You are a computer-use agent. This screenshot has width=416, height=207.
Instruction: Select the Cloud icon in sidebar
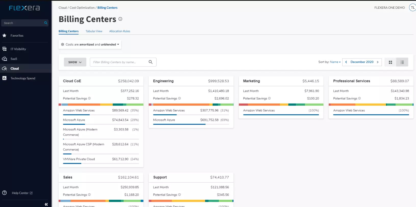coord(4,68)
